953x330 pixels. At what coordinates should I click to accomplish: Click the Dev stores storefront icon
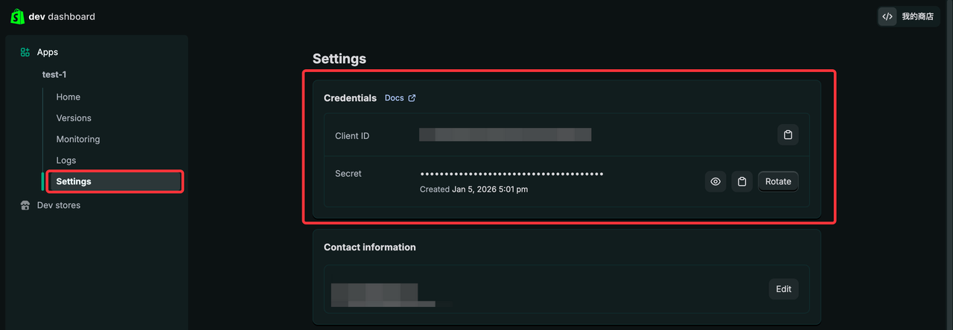[25, 205]
